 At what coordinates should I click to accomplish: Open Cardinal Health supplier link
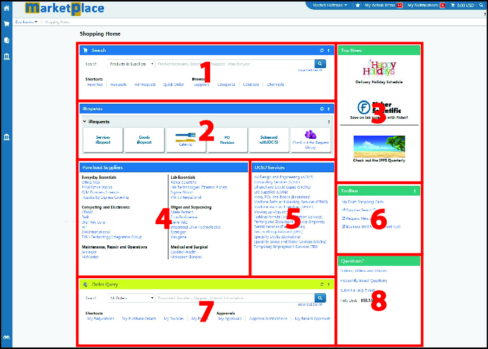(x=184, y=252)
